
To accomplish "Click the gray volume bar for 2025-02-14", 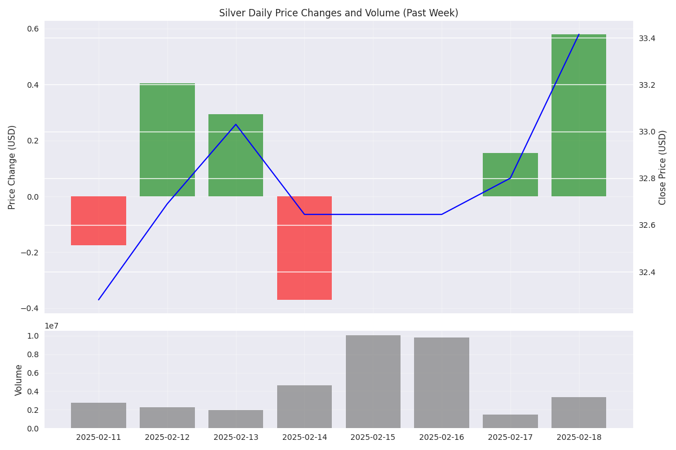I will coord(304,407).
